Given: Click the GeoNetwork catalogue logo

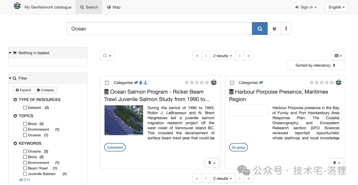Looking at the screenshot, I should [17, 6].
